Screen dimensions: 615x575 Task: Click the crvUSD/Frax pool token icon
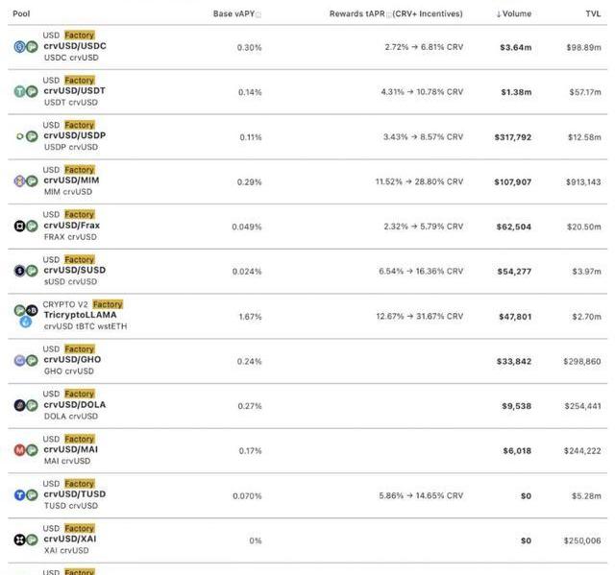26,226
